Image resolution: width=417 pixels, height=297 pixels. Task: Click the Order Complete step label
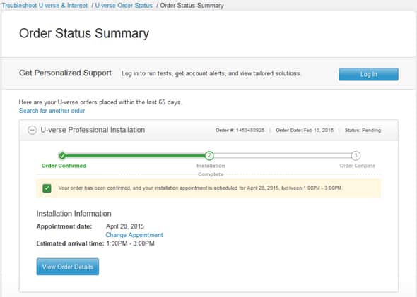coord(357,166)
